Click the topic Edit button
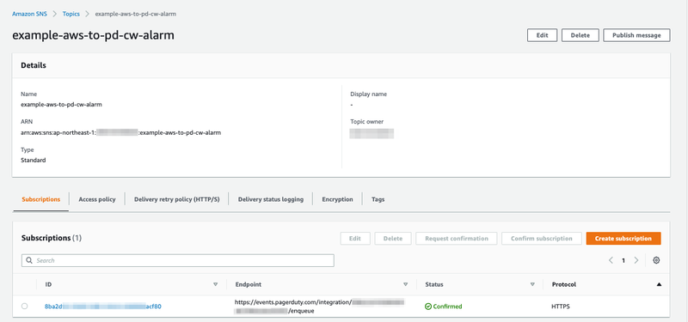The width and height of the screenshot is (688, 322). (543, 35)
